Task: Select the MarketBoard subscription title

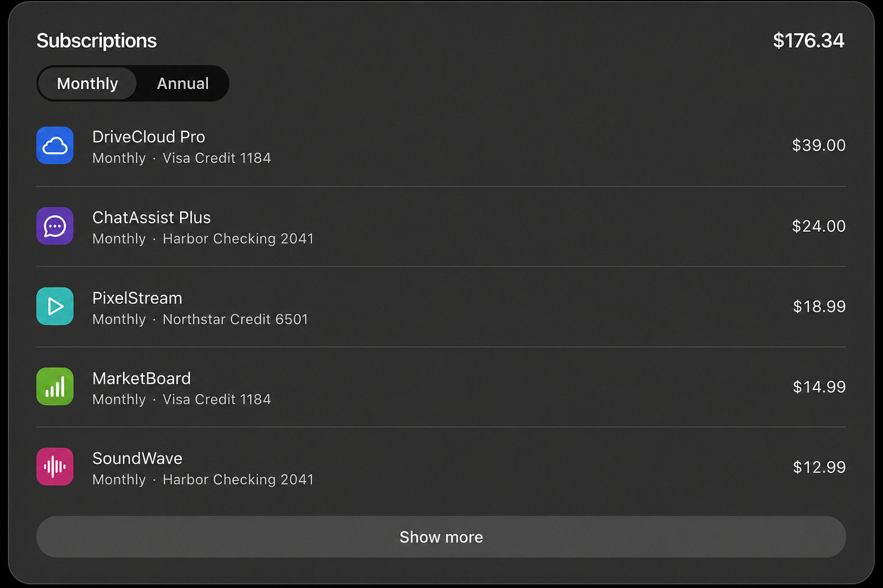Action: (x=141, y=378)
